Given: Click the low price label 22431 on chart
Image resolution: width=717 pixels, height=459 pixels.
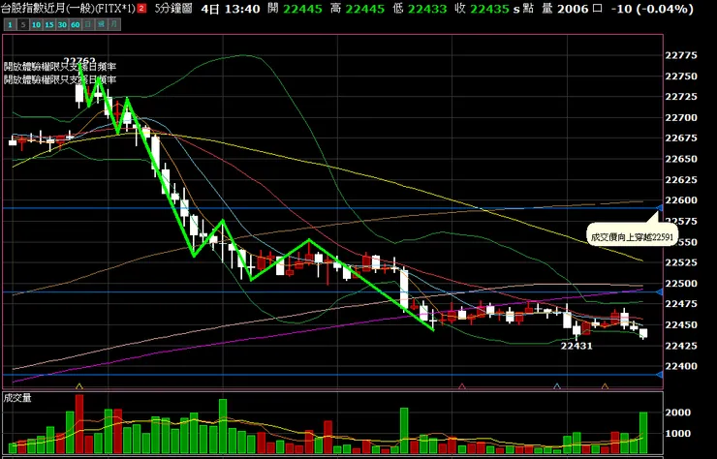Looking at the screenshot, I should (x=577, y=346).
